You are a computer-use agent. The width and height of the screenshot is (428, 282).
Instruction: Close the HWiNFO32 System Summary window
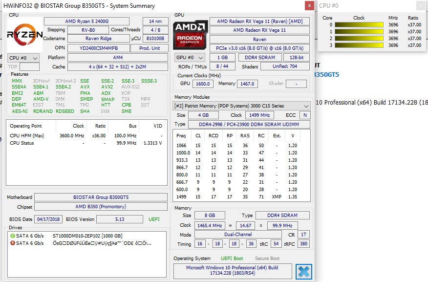tap(309, 6)
